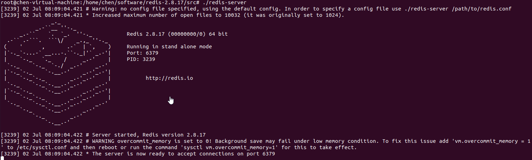Click the 'Server started, Redis version 2.8.17' line
The width and height of the screenshot is (532, 160).
click(x=149, y=135)
